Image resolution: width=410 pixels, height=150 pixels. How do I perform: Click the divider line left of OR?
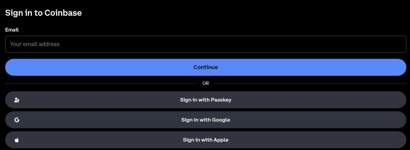pos(101,84)
